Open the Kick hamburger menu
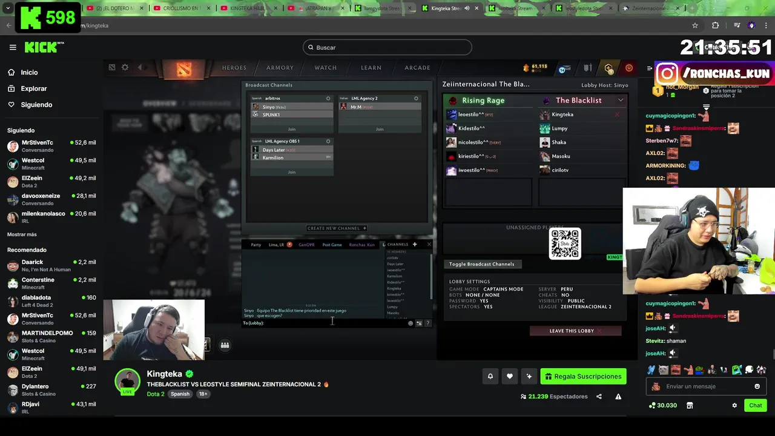The image size is (775, 436). coord(13,47)
